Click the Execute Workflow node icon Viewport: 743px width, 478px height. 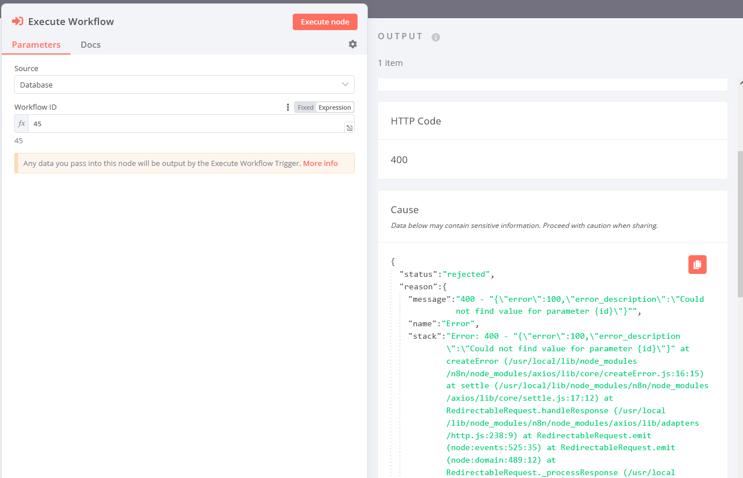tap(18, 22)
